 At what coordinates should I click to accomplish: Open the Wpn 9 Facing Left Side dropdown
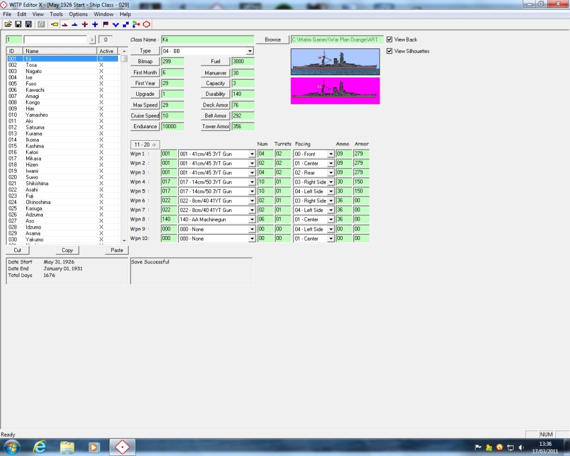click(331, 229)
